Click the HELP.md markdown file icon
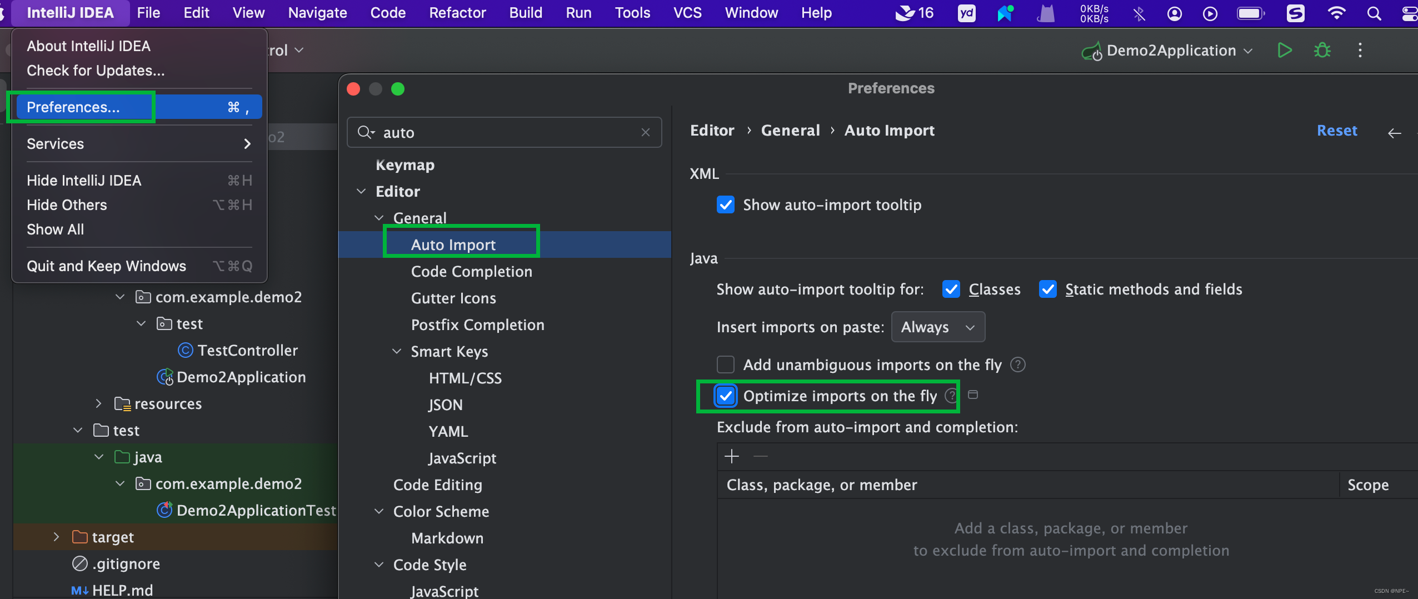This screenshot has width=1418, height=599. tap(79, 590)
